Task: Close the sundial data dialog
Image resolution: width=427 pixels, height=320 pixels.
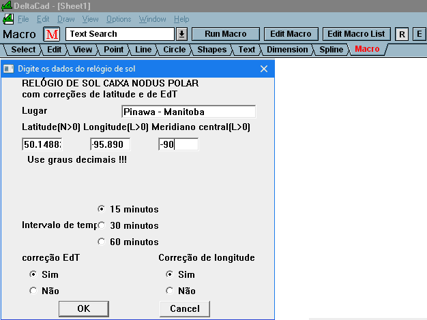Action: coord(265,68)
